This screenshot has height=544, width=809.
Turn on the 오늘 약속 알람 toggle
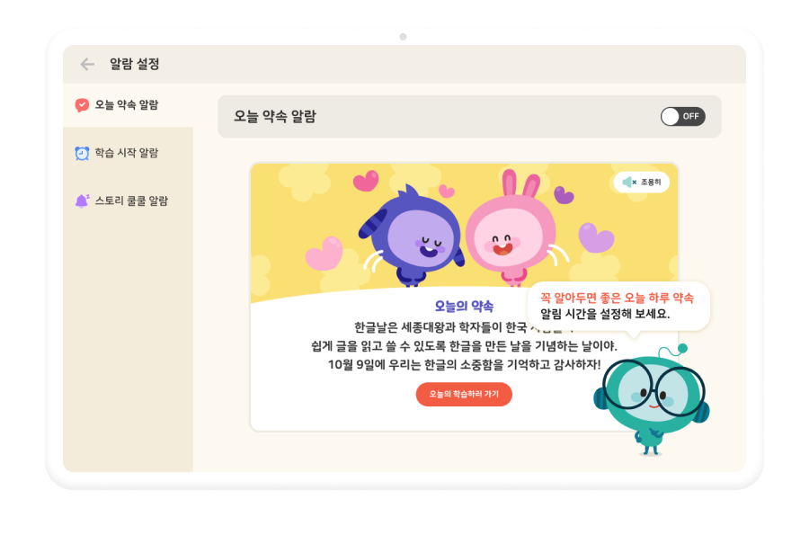pos(682,117)
